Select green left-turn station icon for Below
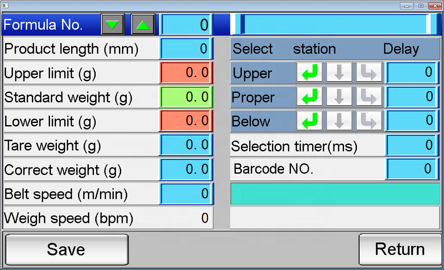This screenshot has width=444, height=270. click(x=309, y=121)
